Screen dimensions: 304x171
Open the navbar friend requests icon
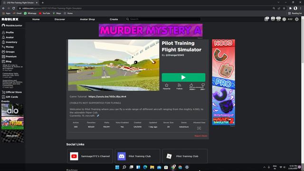pyautogui.click(x=279, y=19)
